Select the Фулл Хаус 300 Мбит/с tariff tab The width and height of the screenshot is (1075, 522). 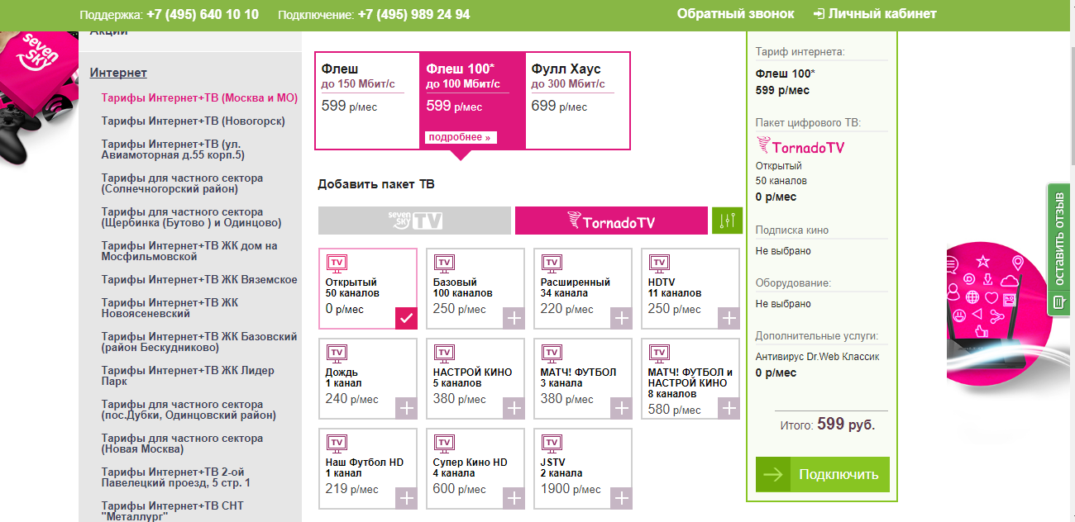[577, 101]
